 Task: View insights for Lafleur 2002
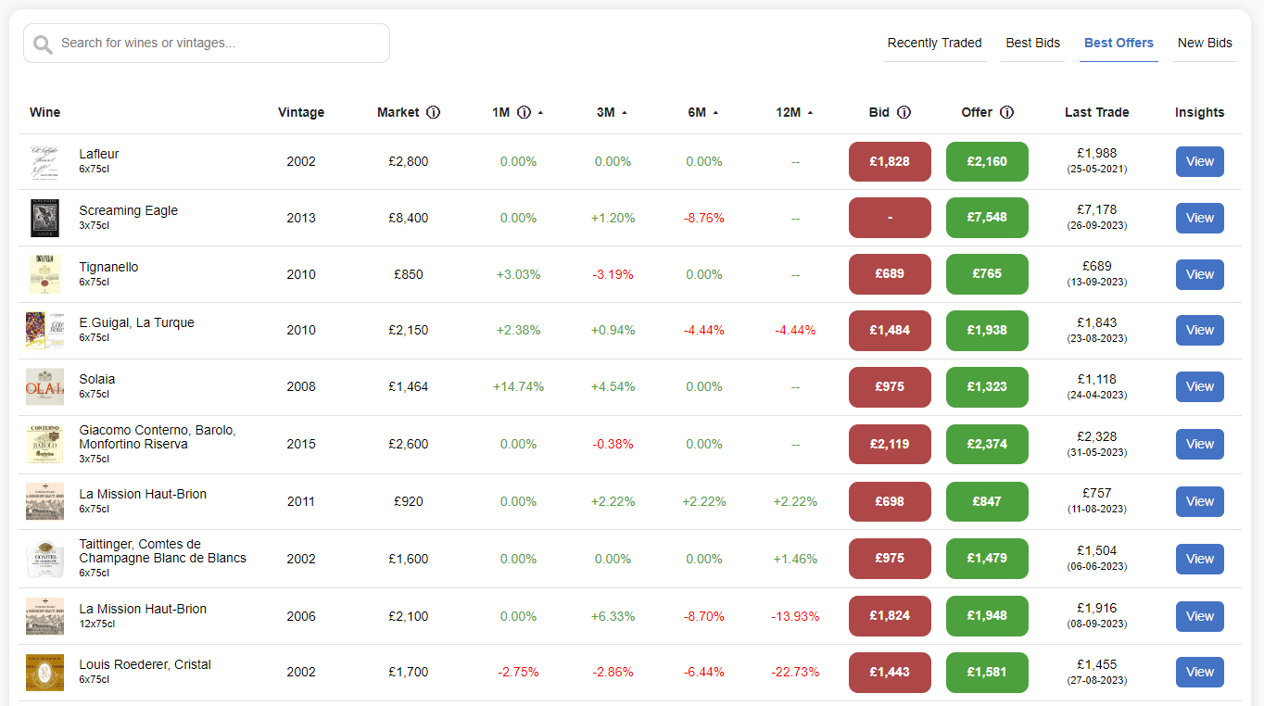pos(1199,161)
